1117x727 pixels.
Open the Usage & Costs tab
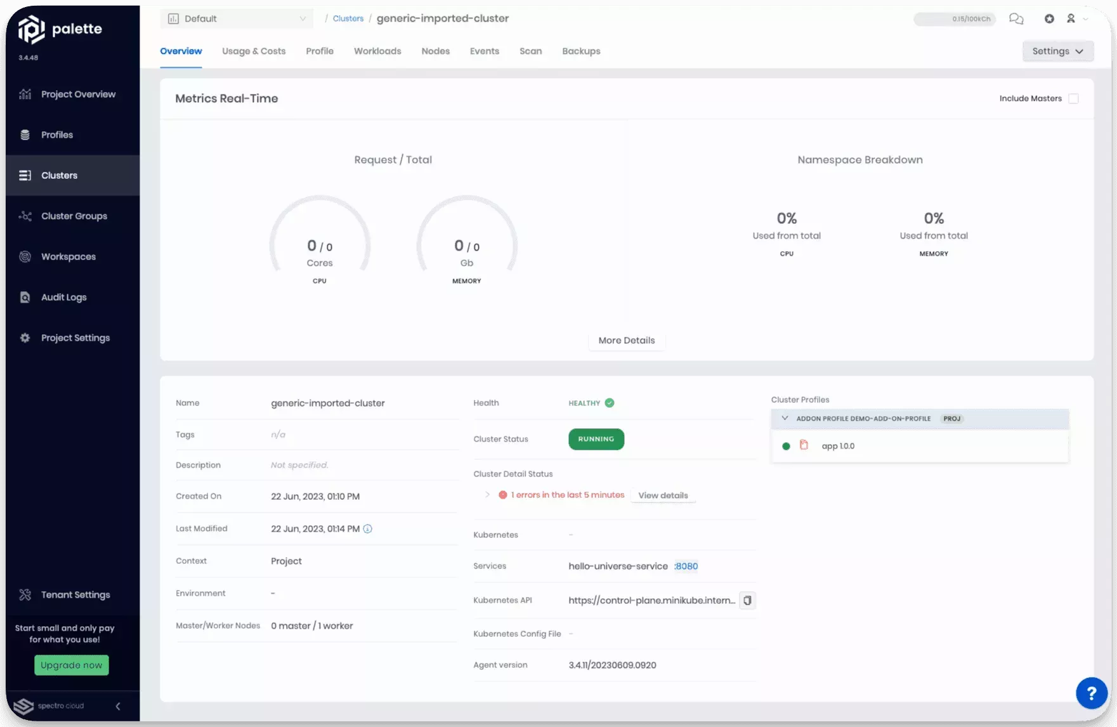(253, 51)
